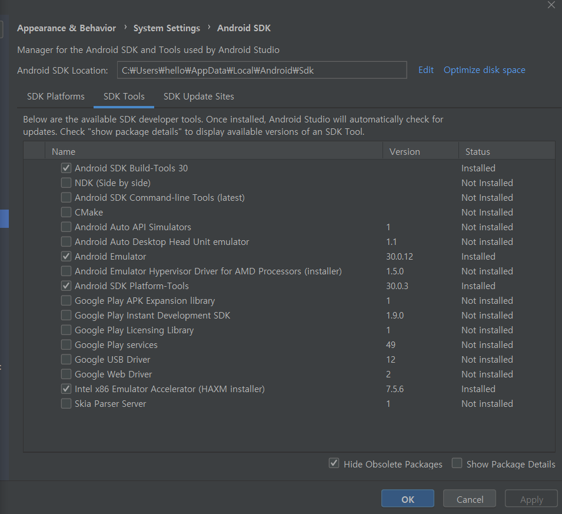Screen dimensions: 562x514
Task: Close the settings dialog with X
Action: 551,5
